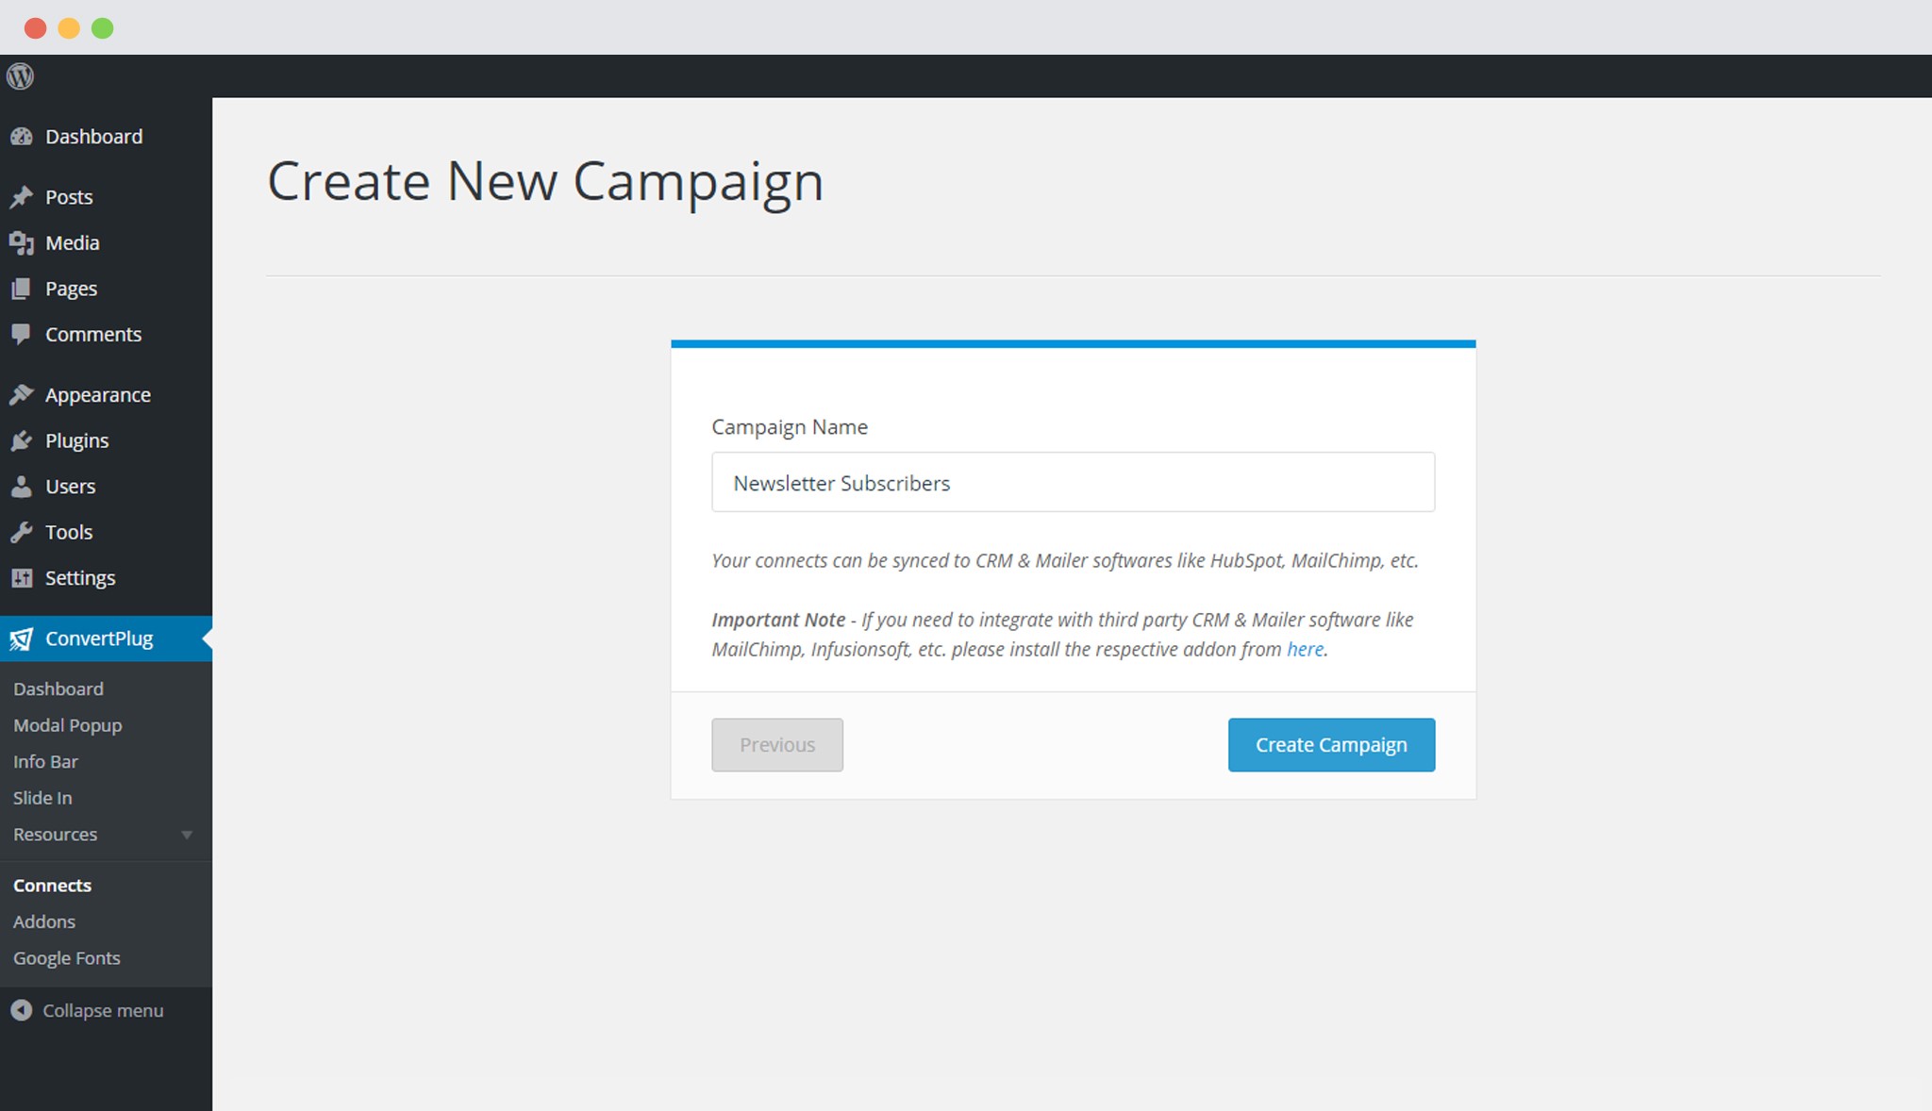
Task: Select the Media library icon
Action: click(21, 243)
